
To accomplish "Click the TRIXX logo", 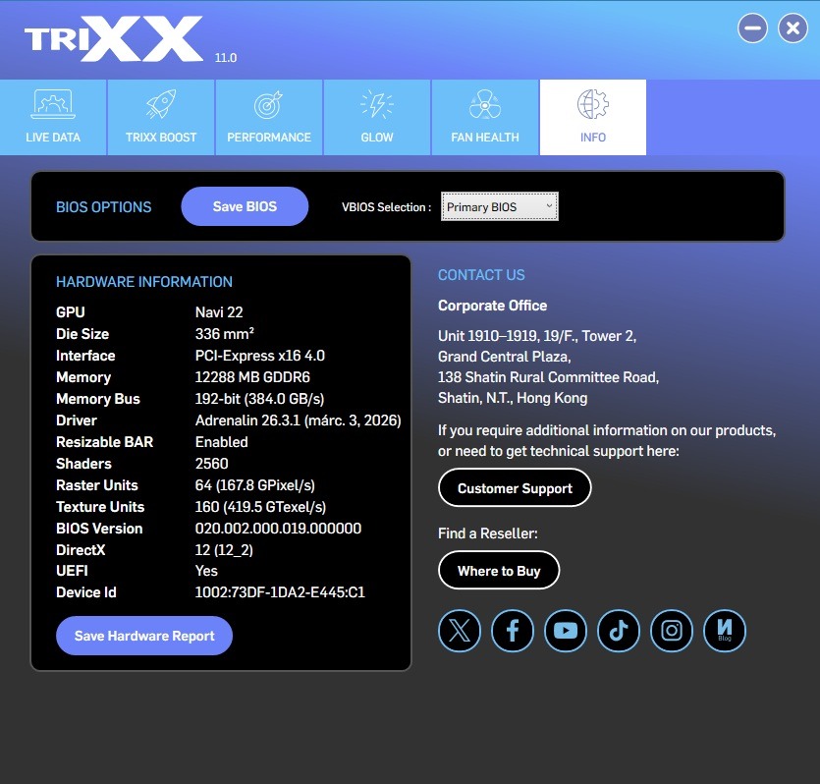I will pyautogui.click(x=114, y=38).
